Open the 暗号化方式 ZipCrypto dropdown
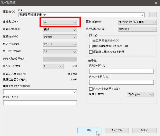This screenshot has height=136, width=160. pos(141,94)
